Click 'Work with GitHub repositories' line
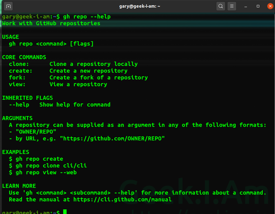 [x=51, y=23]
